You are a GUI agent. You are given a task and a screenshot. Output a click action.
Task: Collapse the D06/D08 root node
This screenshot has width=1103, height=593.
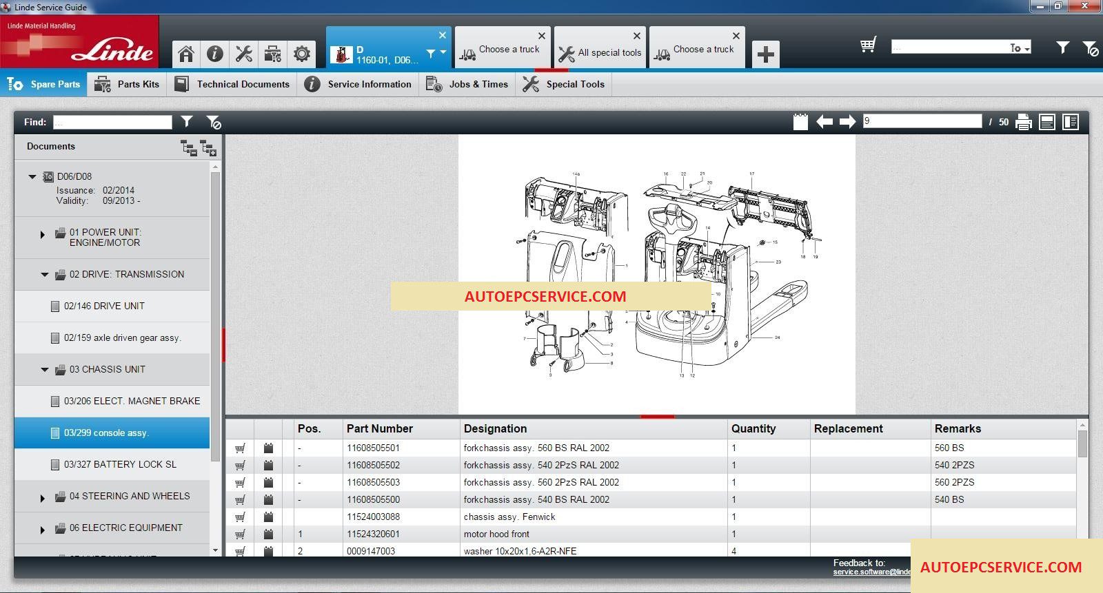(32, 176)
